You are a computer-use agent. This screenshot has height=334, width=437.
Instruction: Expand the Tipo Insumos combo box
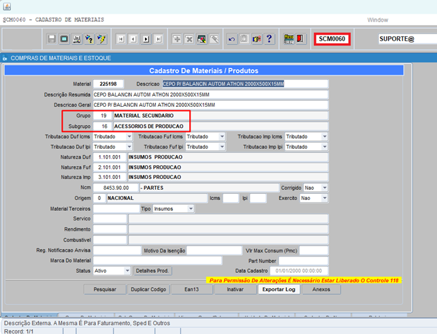click(191, 209)
